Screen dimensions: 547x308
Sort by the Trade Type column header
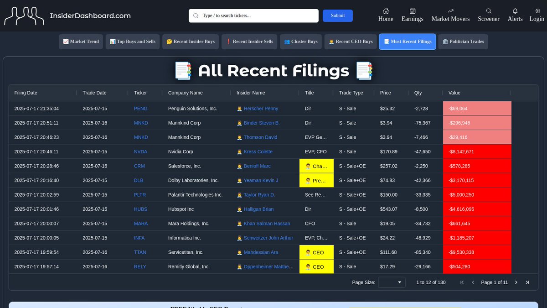click(351, 93)
